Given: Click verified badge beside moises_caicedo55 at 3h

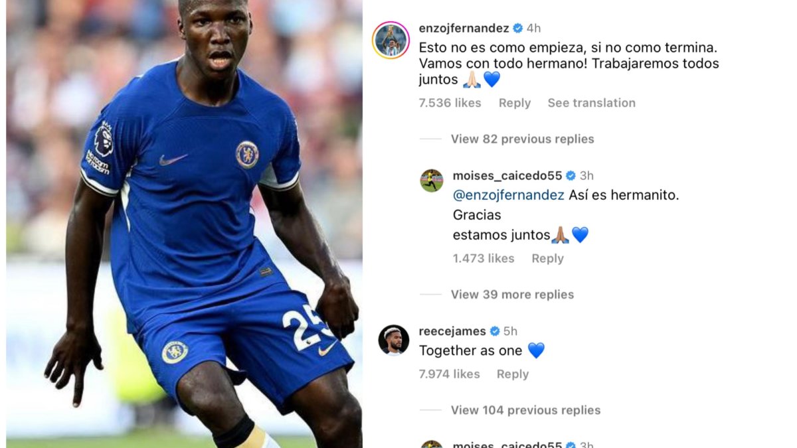Looking at the screenshot, I should pyautogui.click(x=571, y=176).
